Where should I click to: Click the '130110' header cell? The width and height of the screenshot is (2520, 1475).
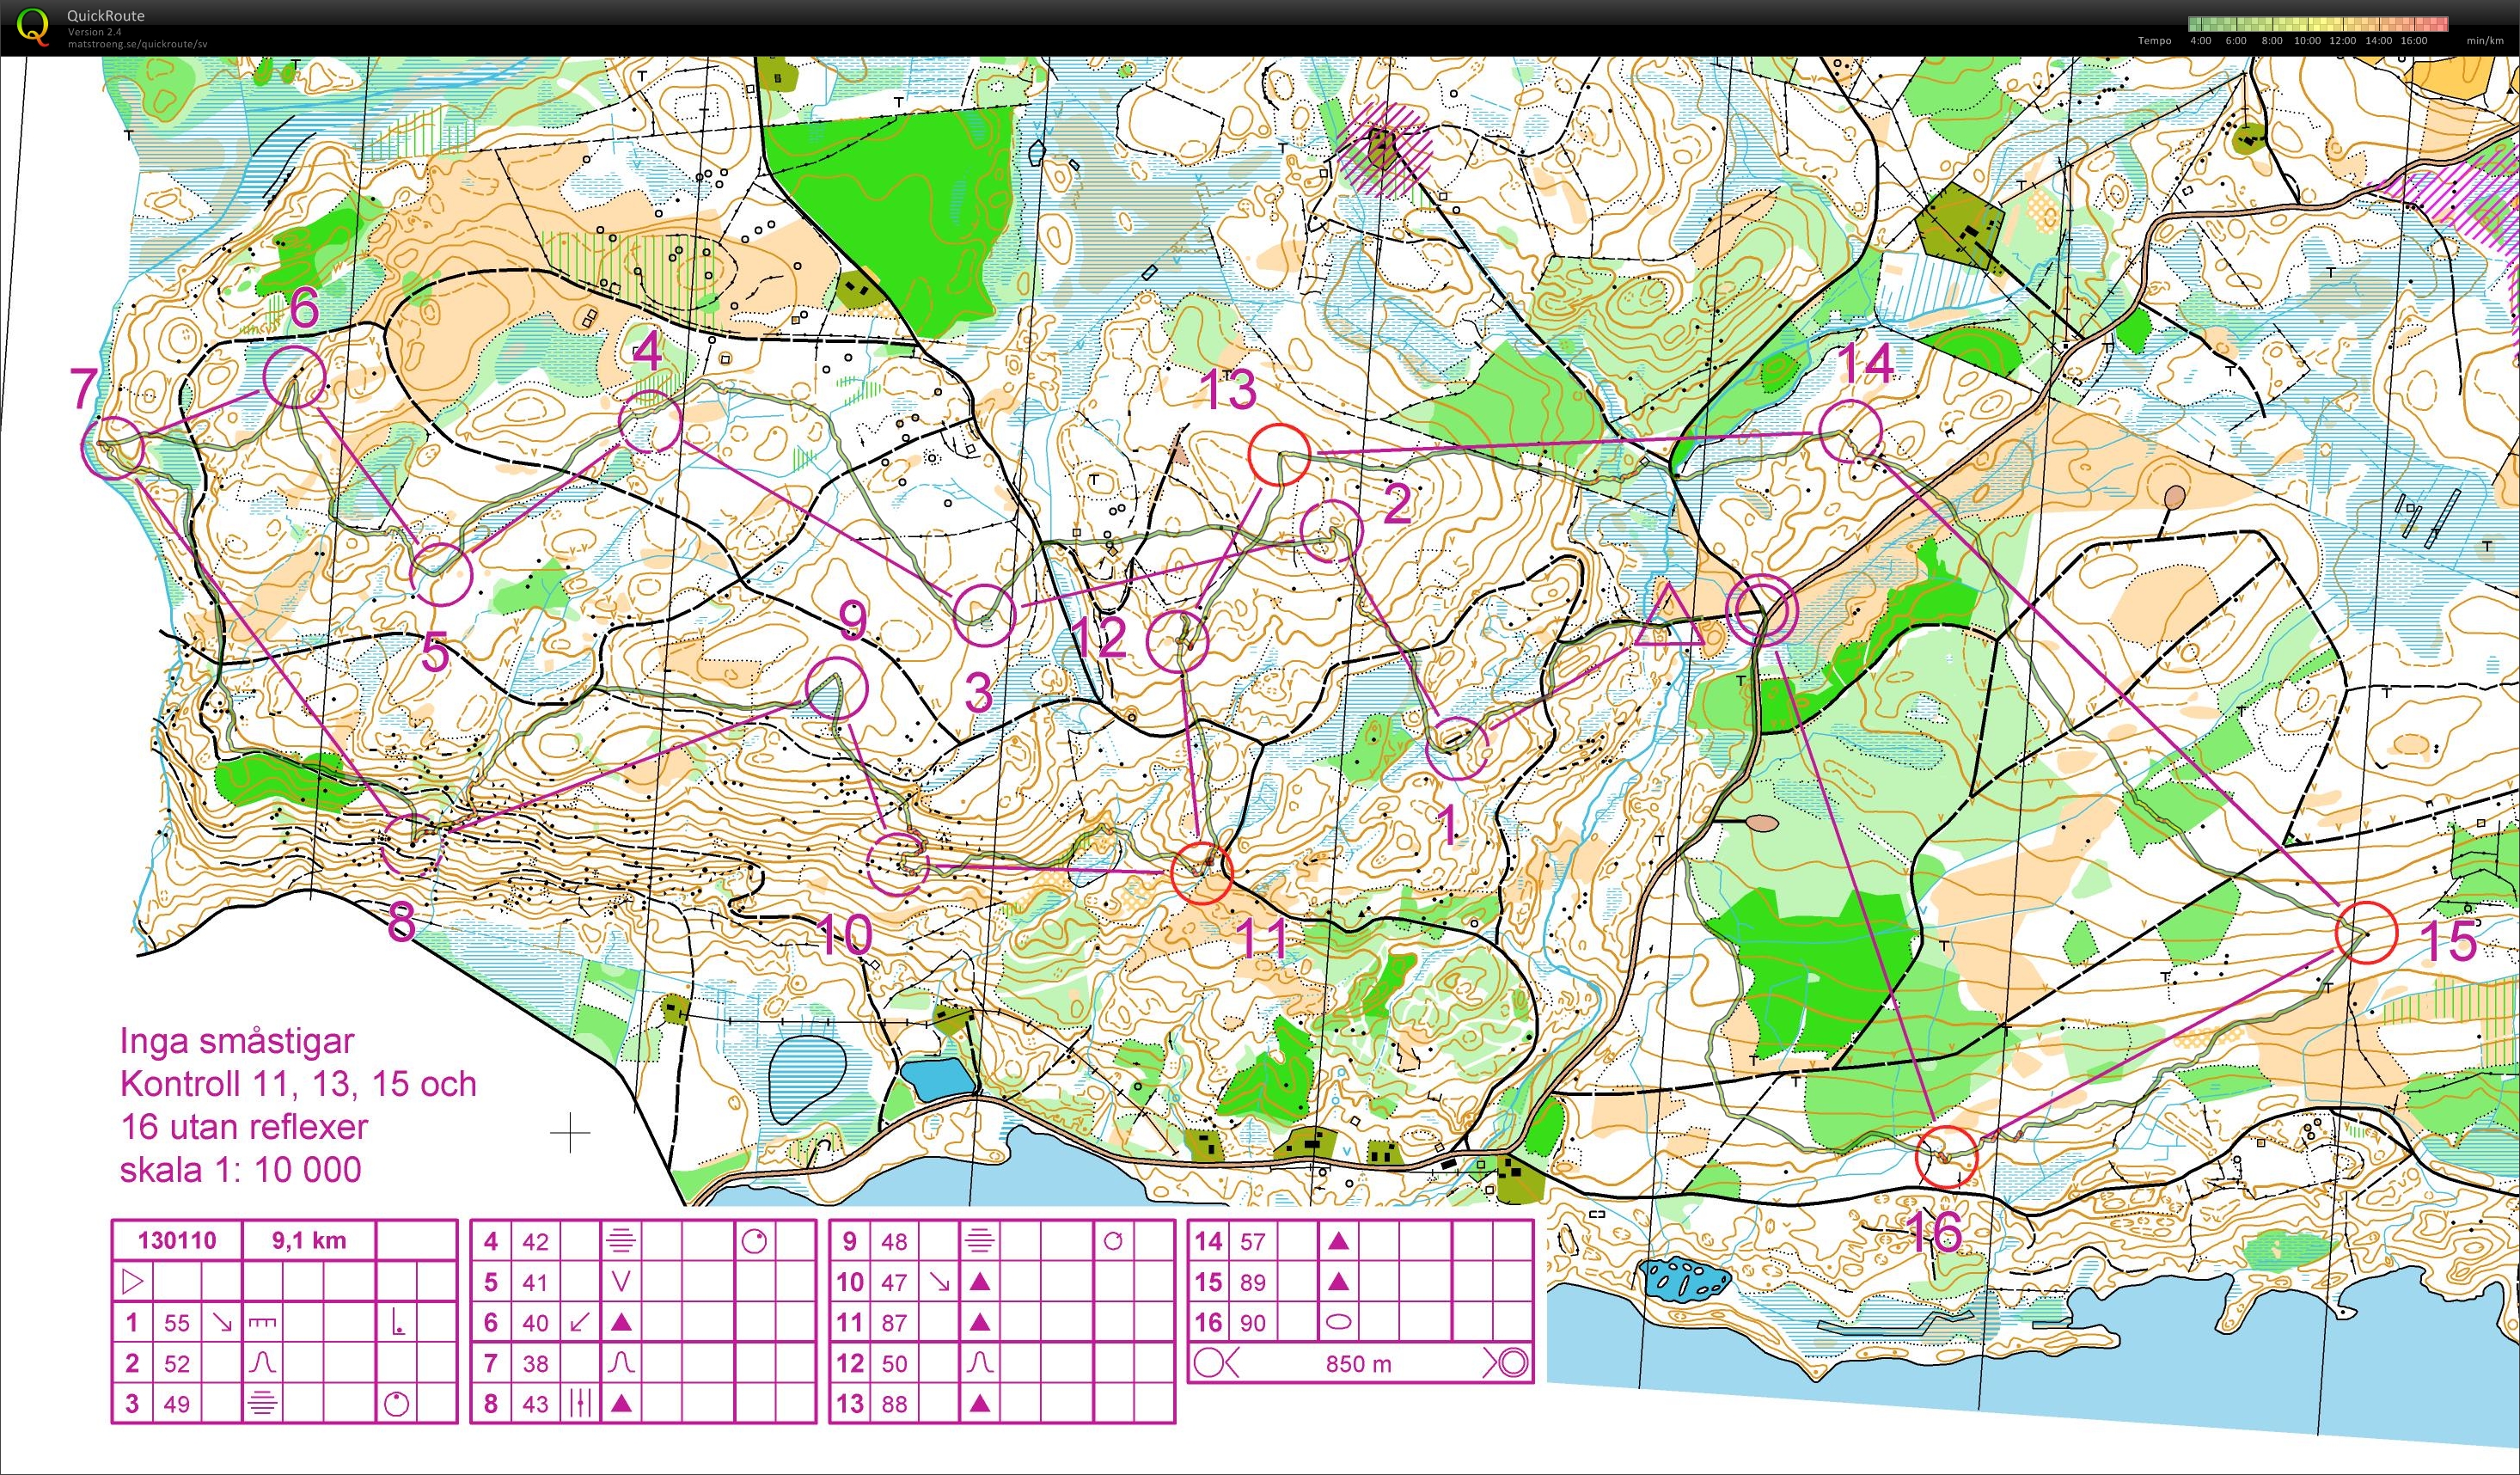click(x=177, y=1241)
